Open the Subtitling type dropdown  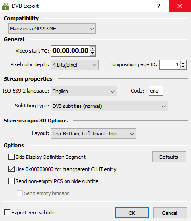click(x=110, y=106)
